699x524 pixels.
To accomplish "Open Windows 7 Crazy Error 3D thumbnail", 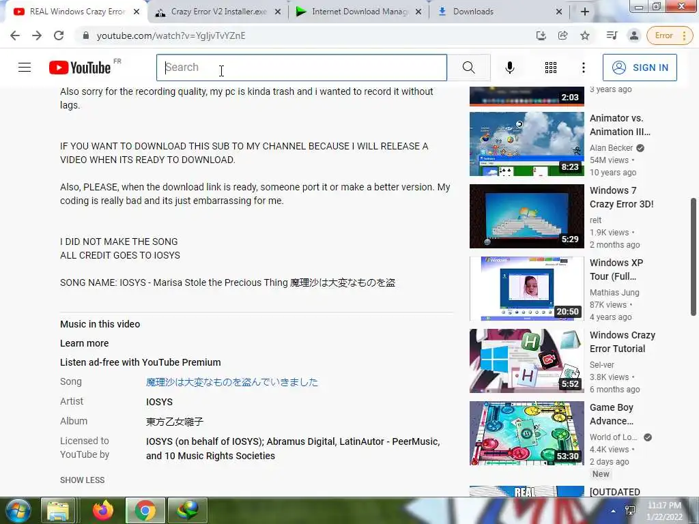I will (x=526, y=216).
